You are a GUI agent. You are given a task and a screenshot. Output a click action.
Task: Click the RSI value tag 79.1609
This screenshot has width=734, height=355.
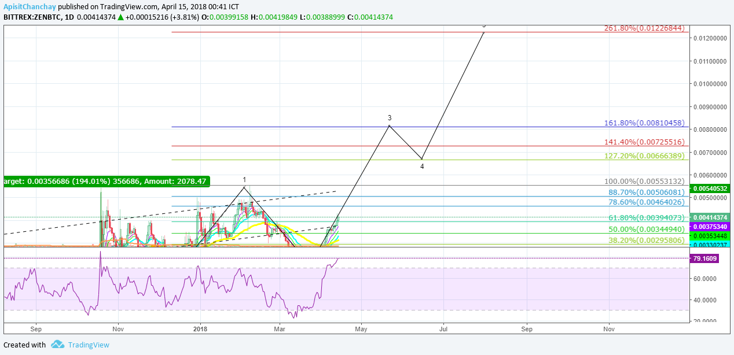(x=704, y=258)
